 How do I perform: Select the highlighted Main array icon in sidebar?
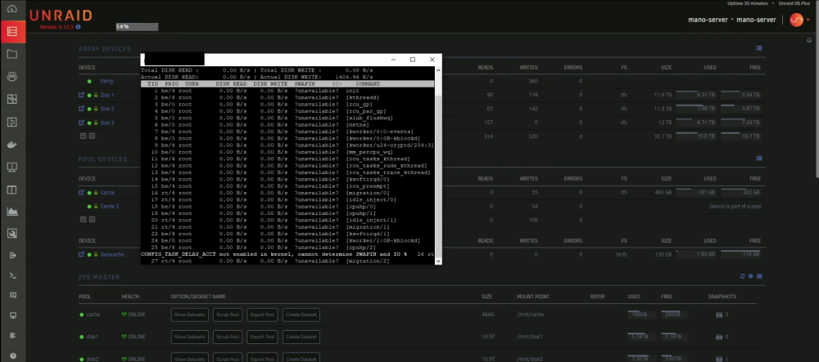(12, 31)
